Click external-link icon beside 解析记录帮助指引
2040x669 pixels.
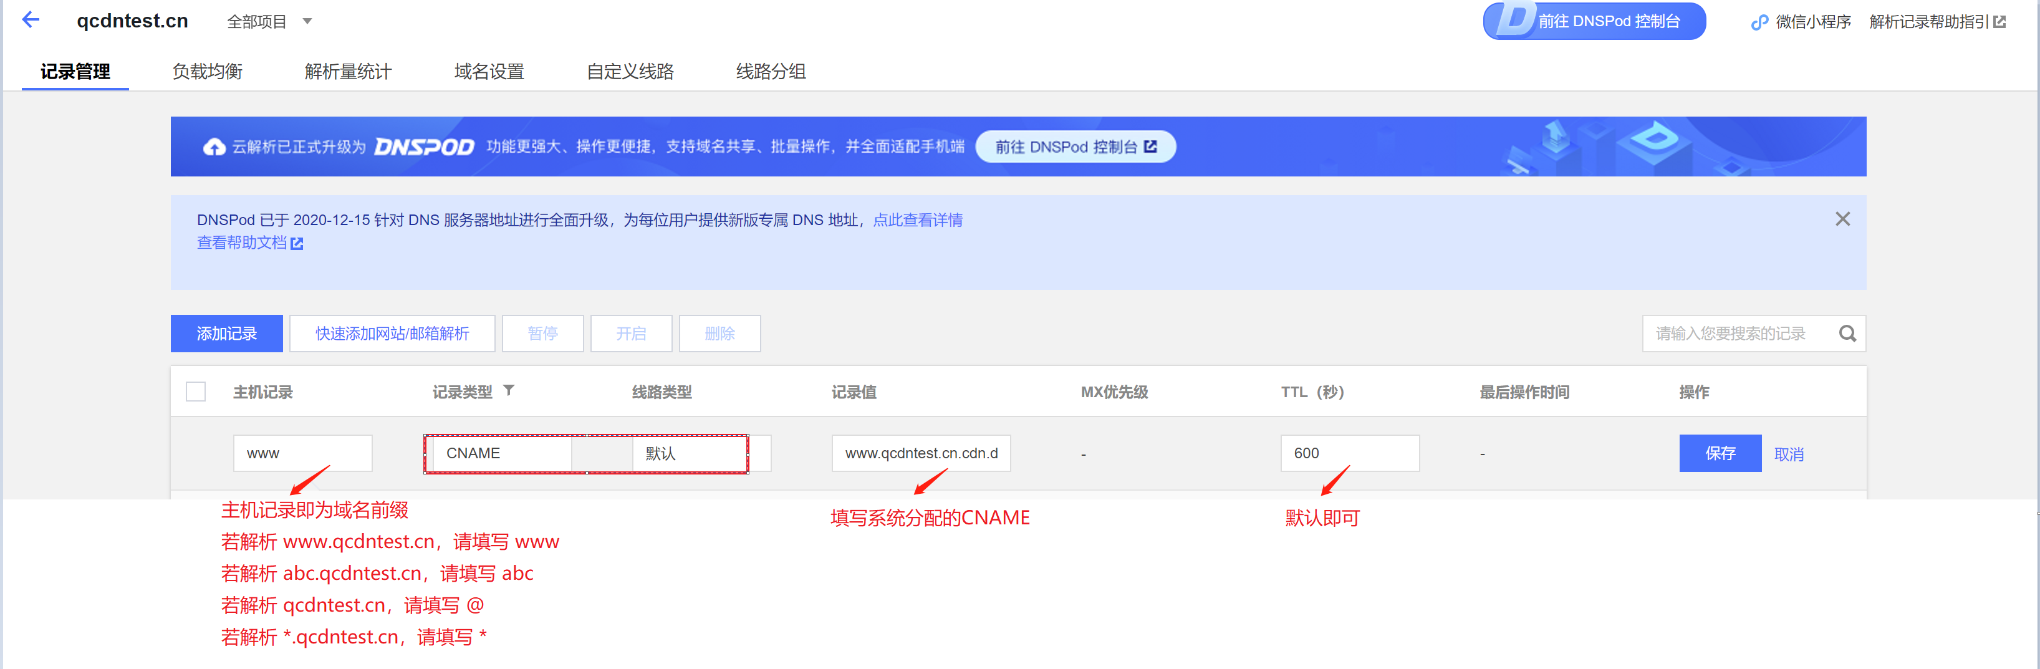point(1999,22)
